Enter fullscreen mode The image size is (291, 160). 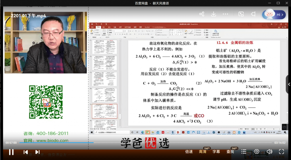[282, 152]
